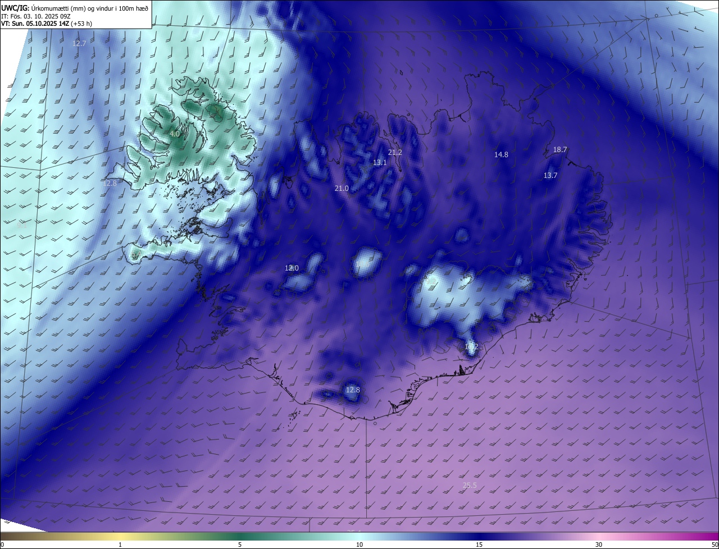
Task: Click the 14.2 value label
Action: [x=471, y=346]
